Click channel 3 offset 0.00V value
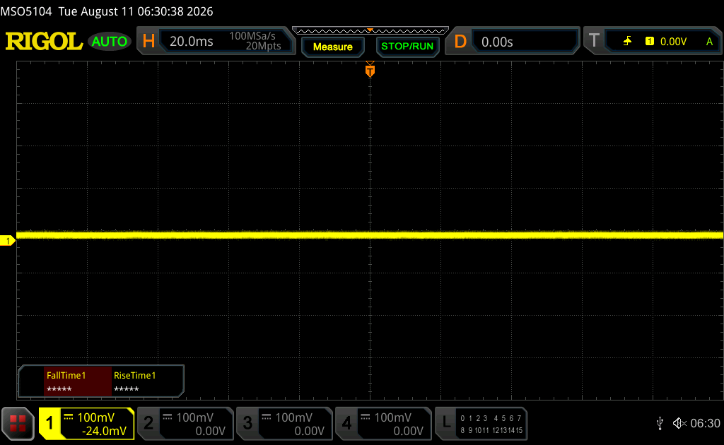Viewport: 724px width, 445px height. tap(310, 431)
